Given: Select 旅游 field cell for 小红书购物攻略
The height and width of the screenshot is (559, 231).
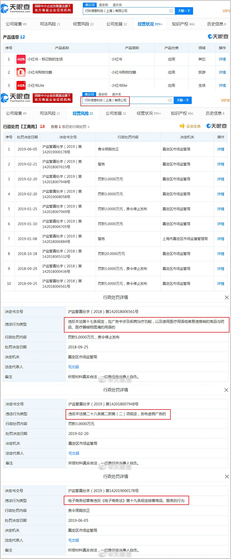Looking at the screenshot, I should pos(202,72).
